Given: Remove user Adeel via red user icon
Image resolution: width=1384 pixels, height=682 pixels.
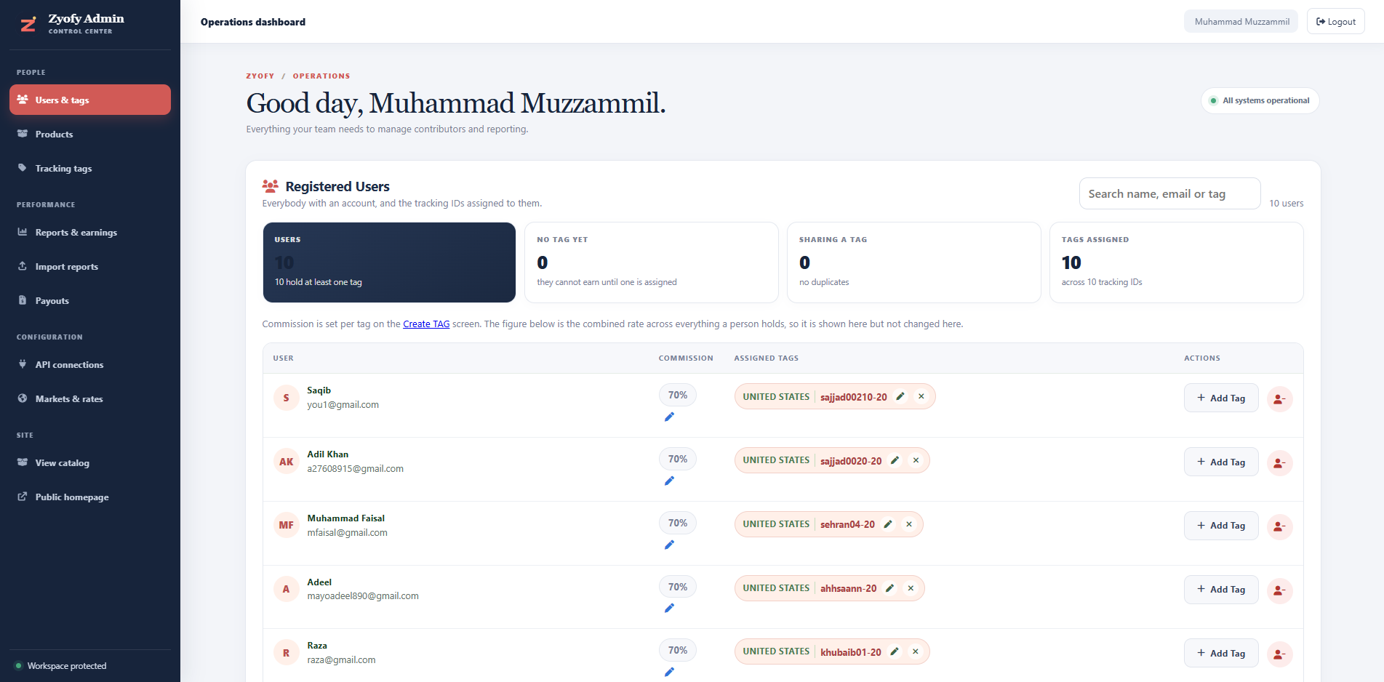Looking at the screenshot, I should [x=1279, y=590].
